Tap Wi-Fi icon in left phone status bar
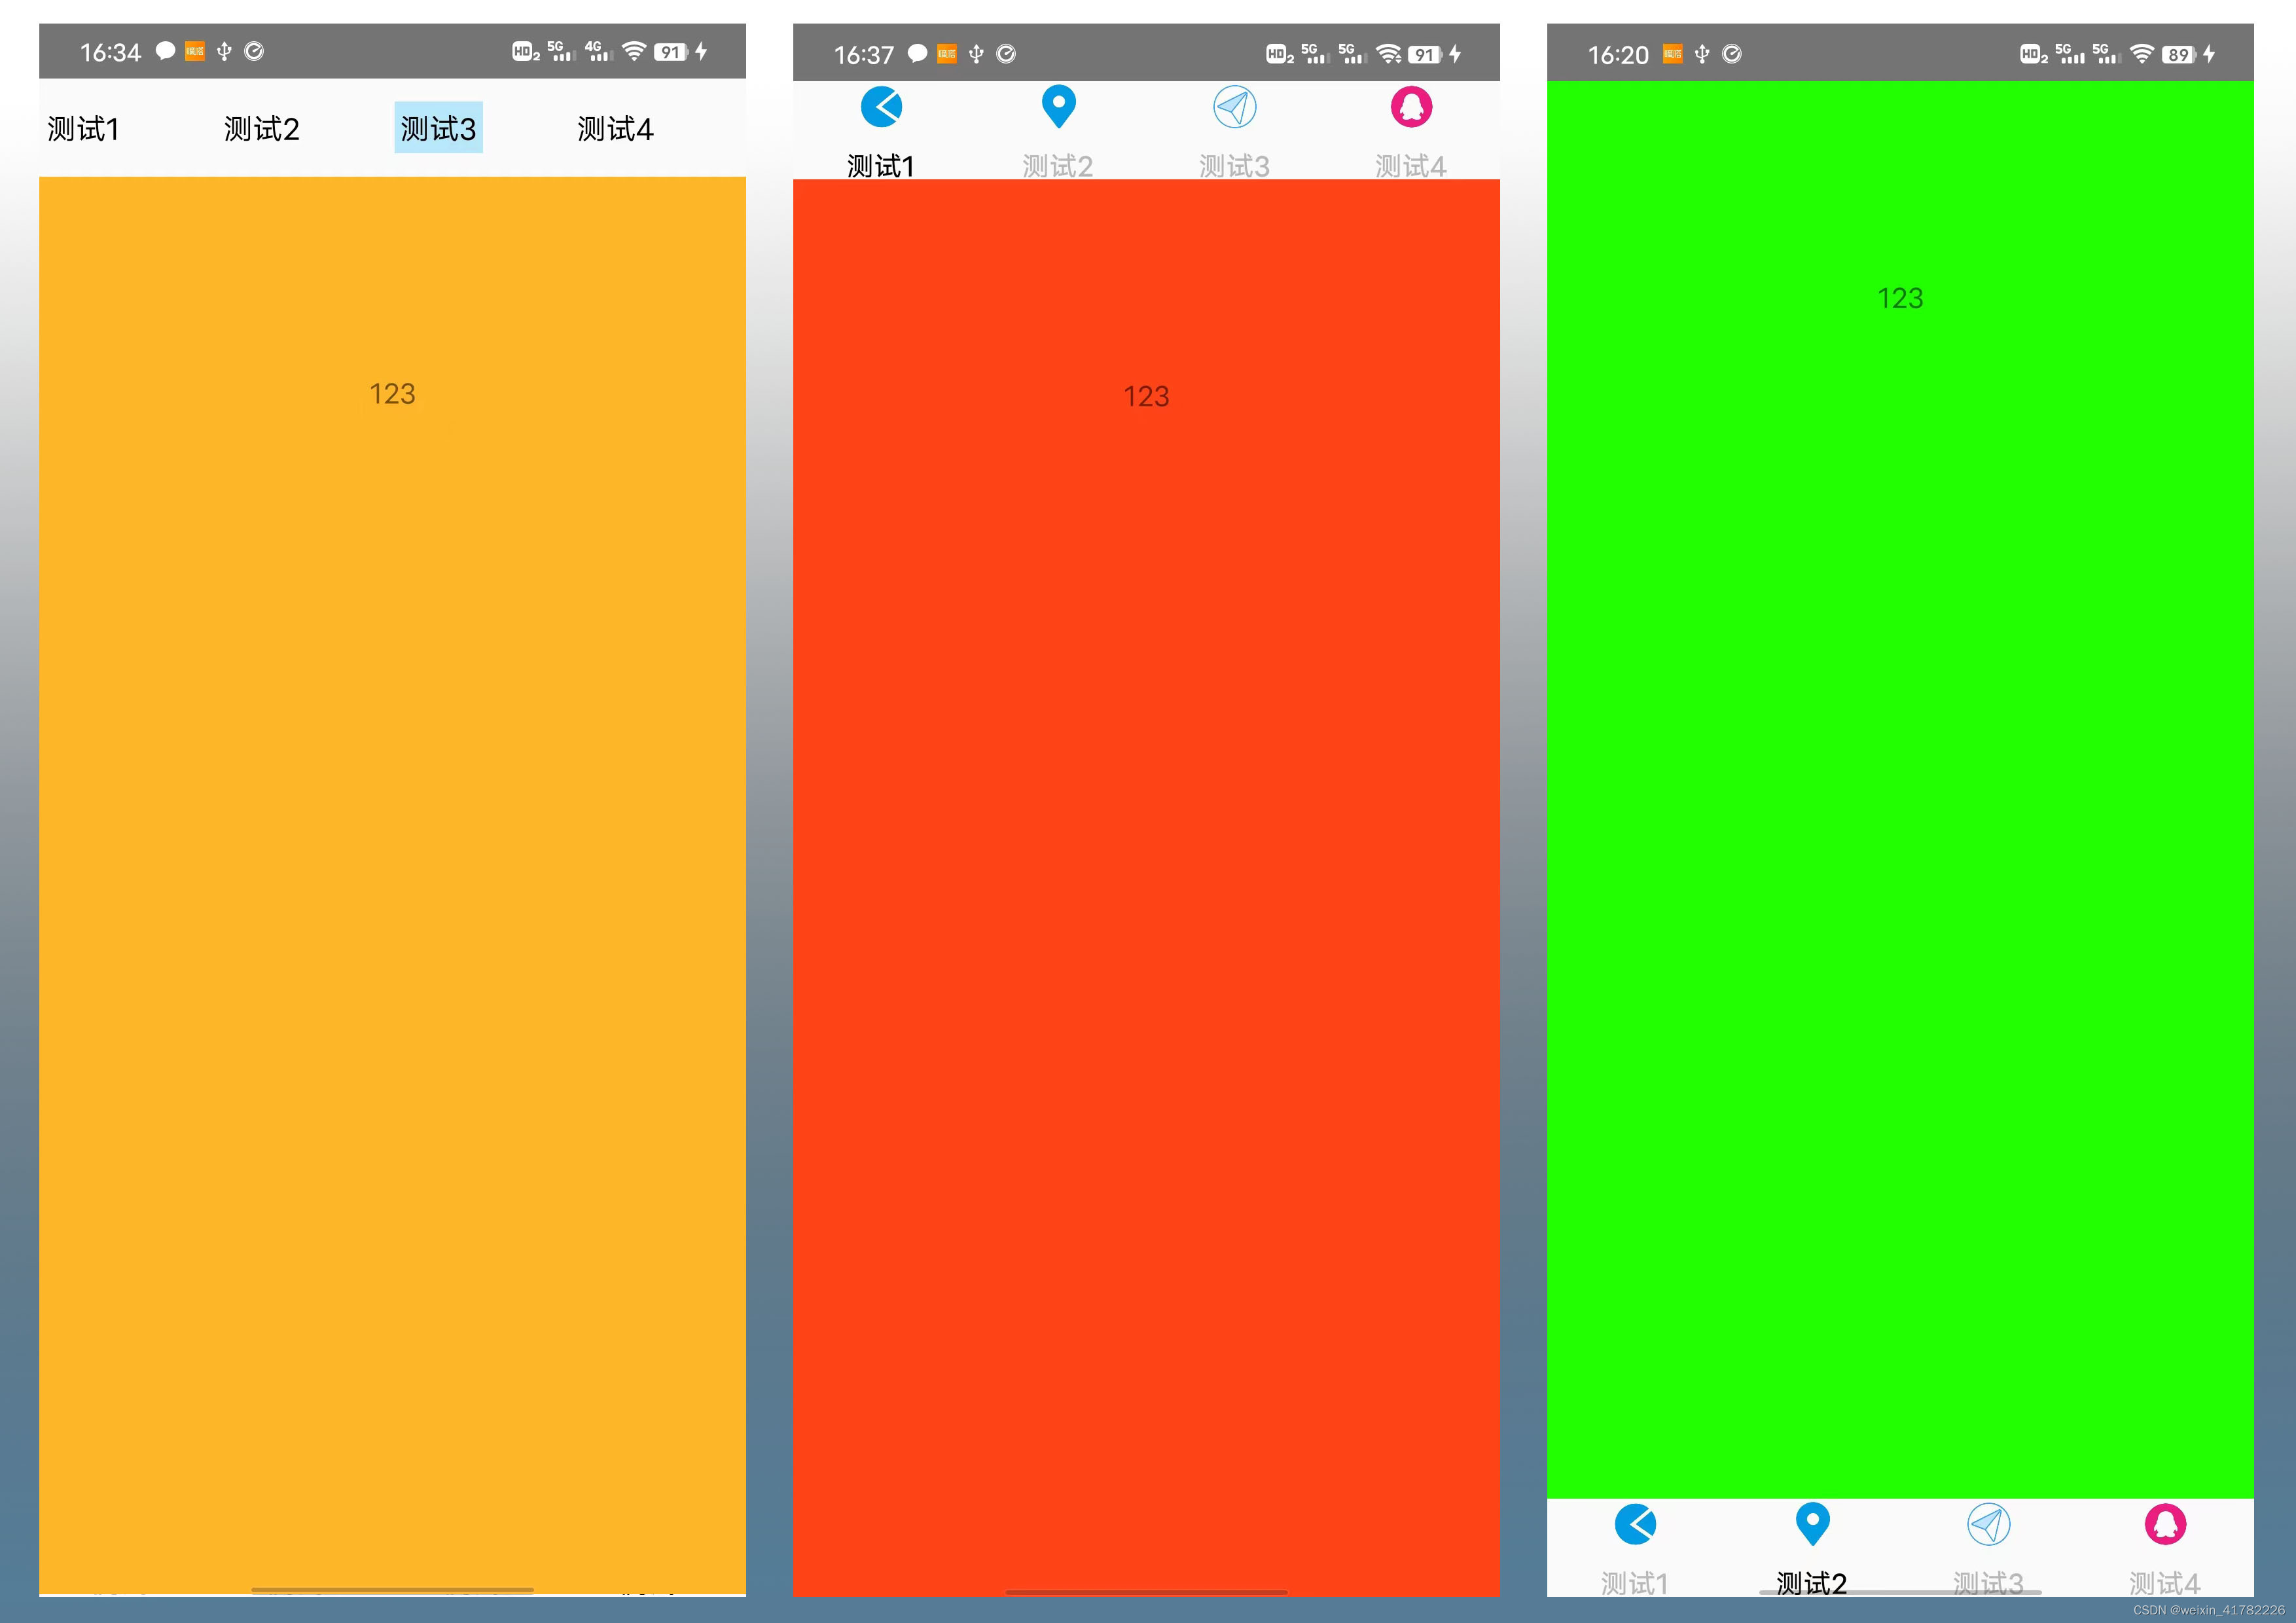This screenshot has height=1623, width=2296. click(x=634, y=51)
